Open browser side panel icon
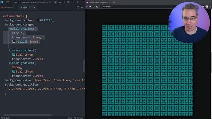212x119 pixels. click(203, 7)
